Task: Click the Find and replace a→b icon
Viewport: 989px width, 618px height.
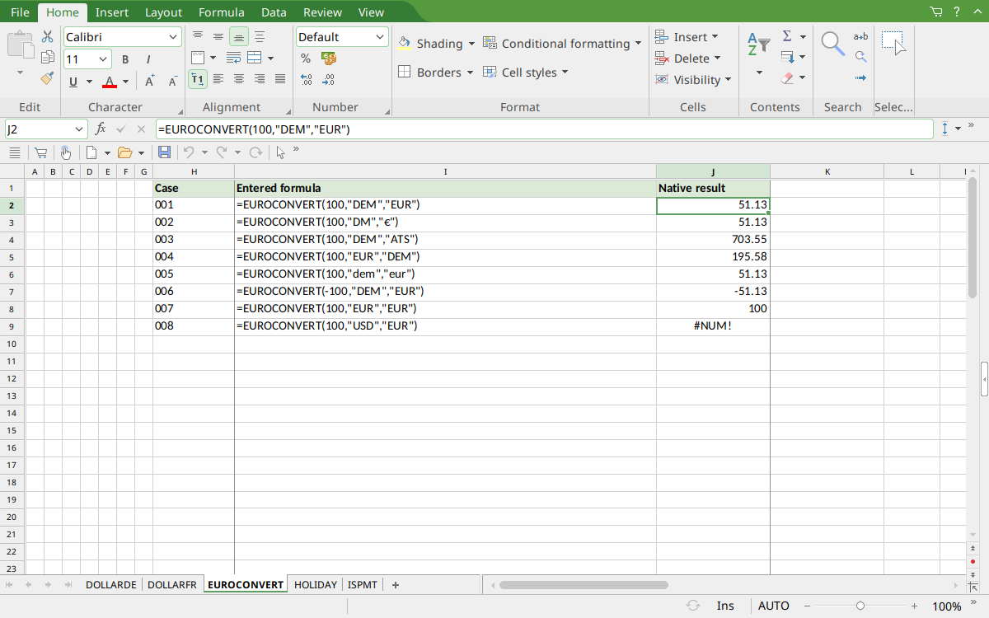Action: tap(860, 36)
